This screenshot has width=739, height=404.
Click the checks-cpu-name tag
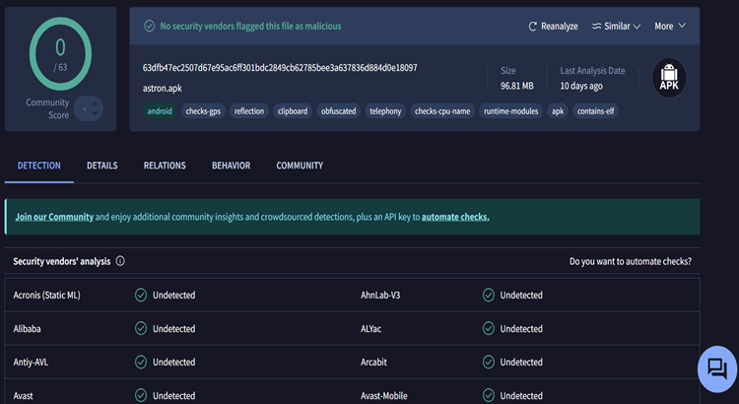tap(442, 111)
